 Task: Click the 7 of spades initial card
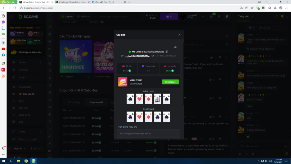pos(130,99)
